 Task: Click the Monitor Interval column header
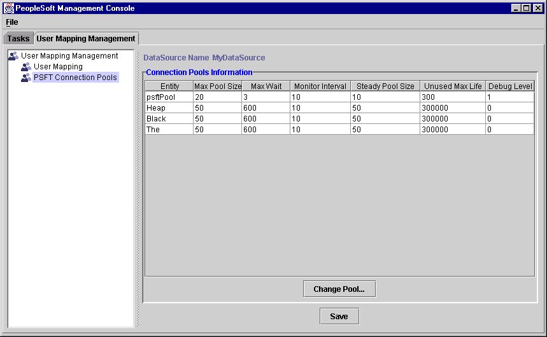[320, 86]
